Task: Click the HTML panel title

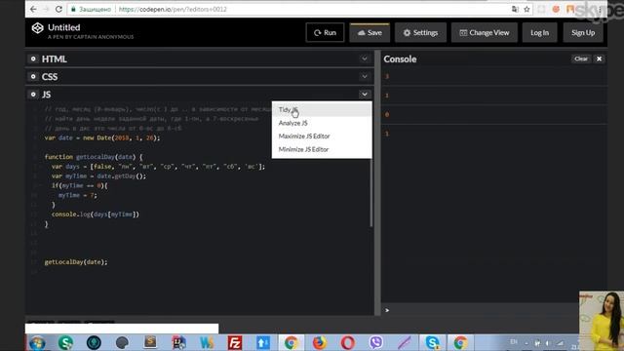Action: coord(55,58)
